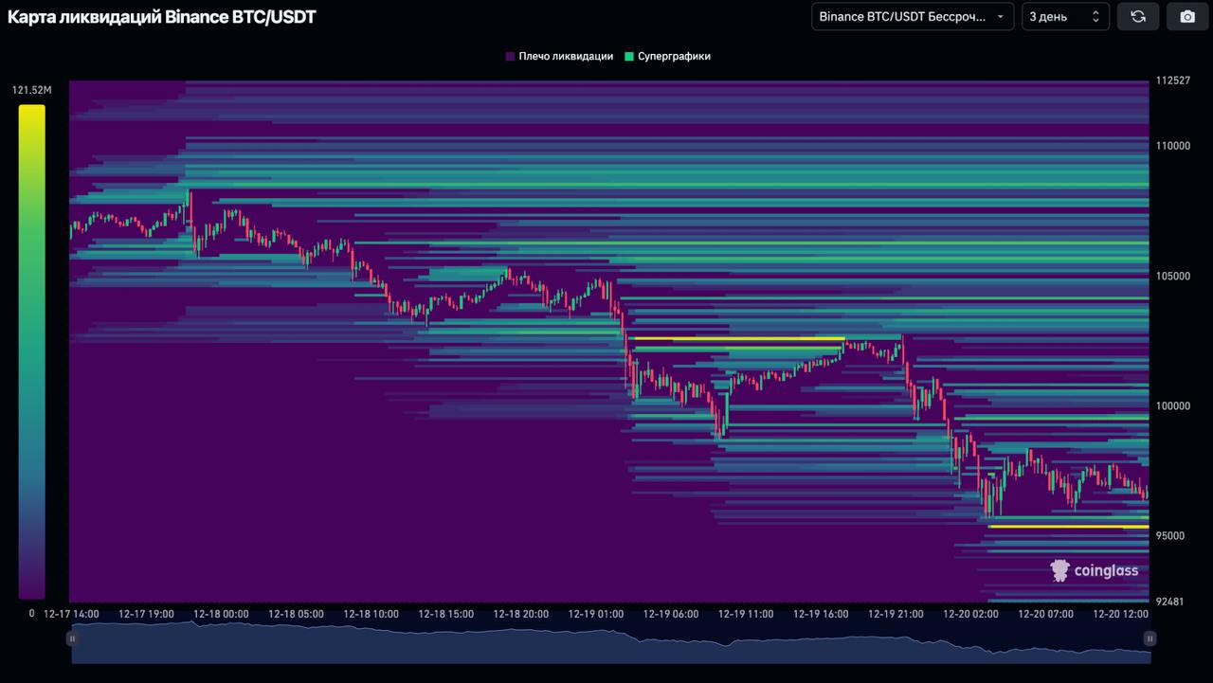Click the 12-19 16:00 time label
This screenshot has height=683, width=1213.
point(821,614)
